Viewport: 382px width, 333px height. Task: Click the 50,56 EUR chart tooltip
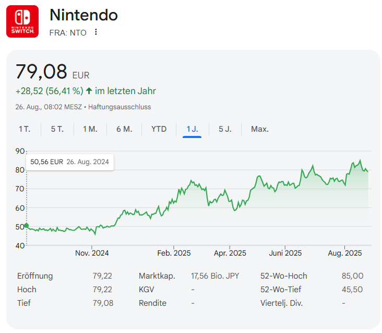[x=70, y=162]
